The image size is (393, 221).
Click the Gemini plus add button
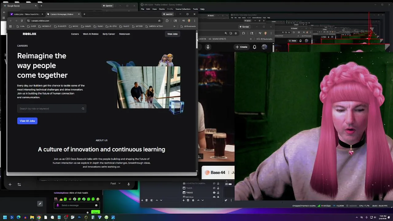(10, 184)
